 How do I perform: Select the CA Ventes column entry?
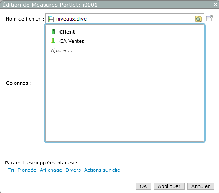(x=72, y=41)
